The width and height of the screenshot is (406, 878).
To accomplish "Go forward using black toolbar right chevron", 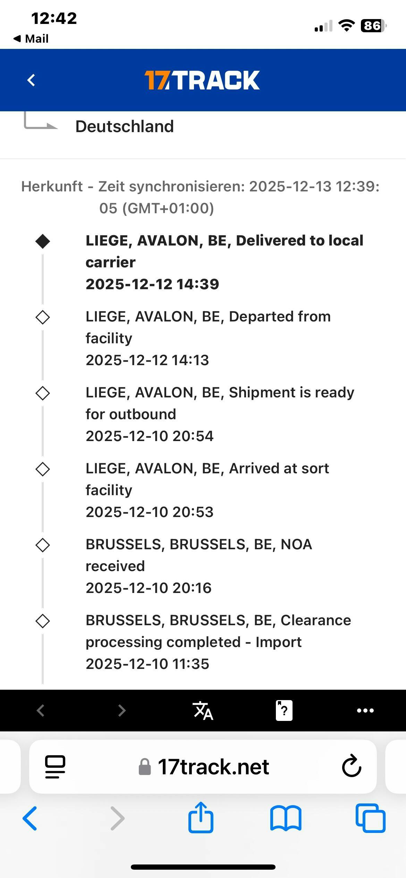I will coord(121,711).
